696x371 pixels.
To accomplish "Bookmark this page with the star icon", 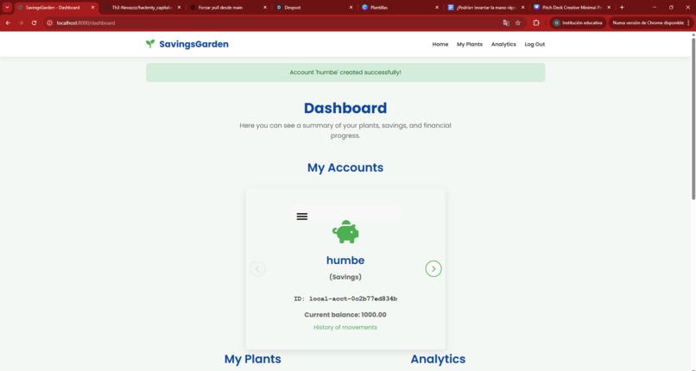I will click(x=517, y=22).
